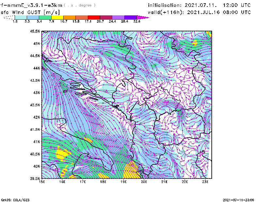Click the 42N latitude axis label
261x202 pixels.
coord(36,117)
